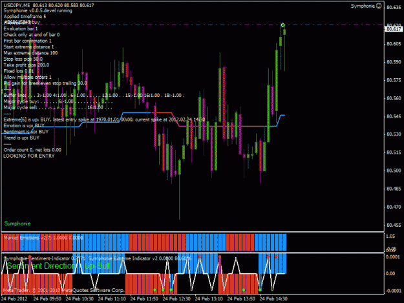This screenshot has height=303, width=404.
Task: Click the 'Symphonie v0.0.5.devel running' line
Action: point(38,11)
